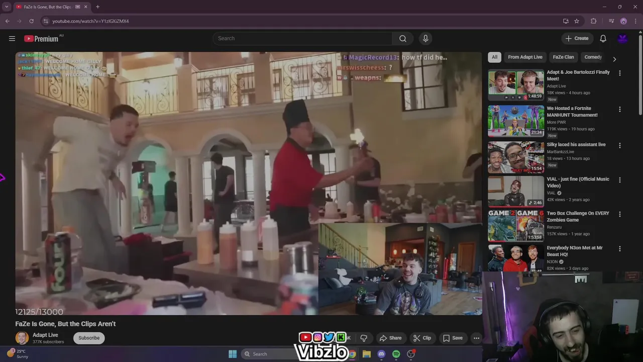Save the video to a playlist
This screenshot has width=643, height=362.
452,338
